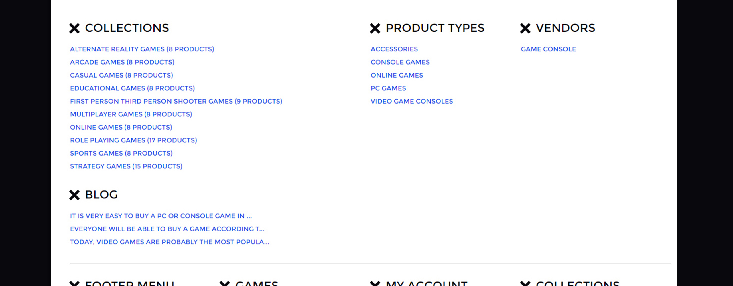Open Console Games product type

(400, 62)
